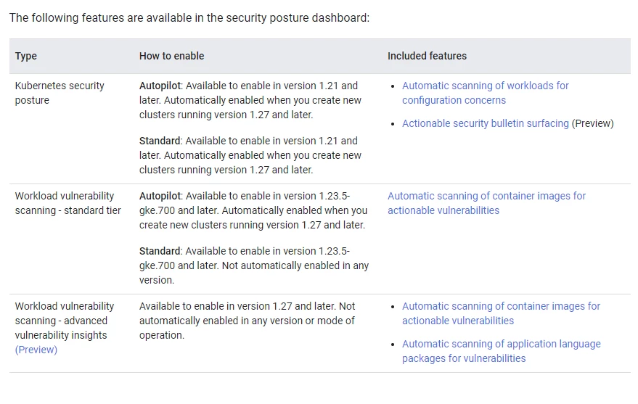
Task: Open the Actionable security bulletin surfacing link
Action: pyautogui.click(x=485, y=123)
